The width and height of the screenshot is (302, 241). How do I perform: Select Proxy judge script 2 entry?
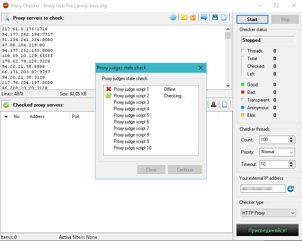[131, 96]
